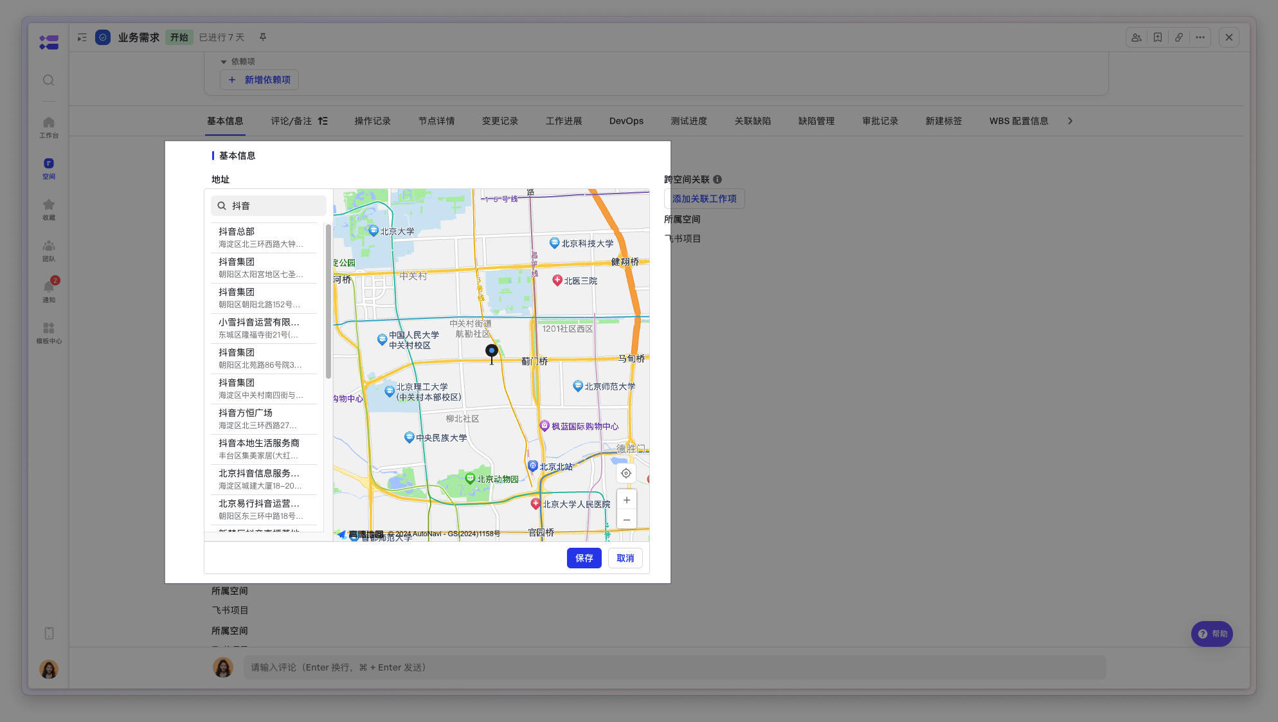Viewport: 1278px width, 722px height.
Task: Click the app logo at the sidebar top
Action: [49, 42]
